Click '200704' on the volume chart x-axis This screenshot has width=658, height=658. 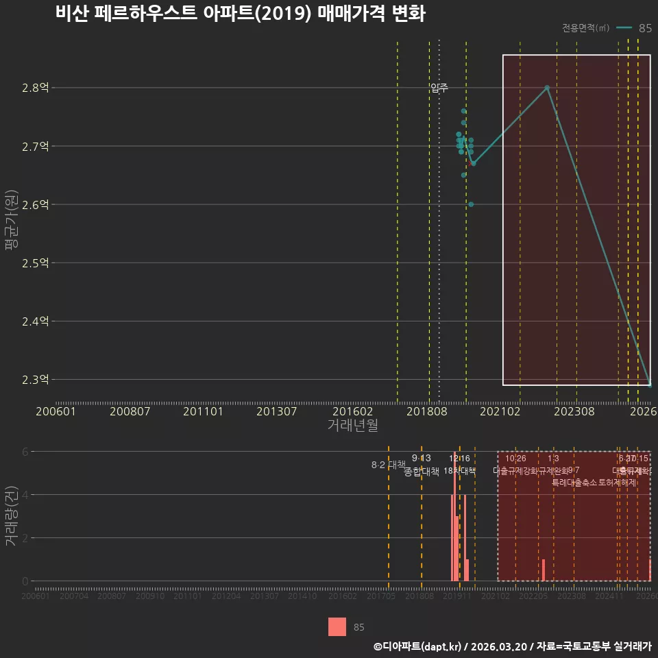[x=74, y=596]
